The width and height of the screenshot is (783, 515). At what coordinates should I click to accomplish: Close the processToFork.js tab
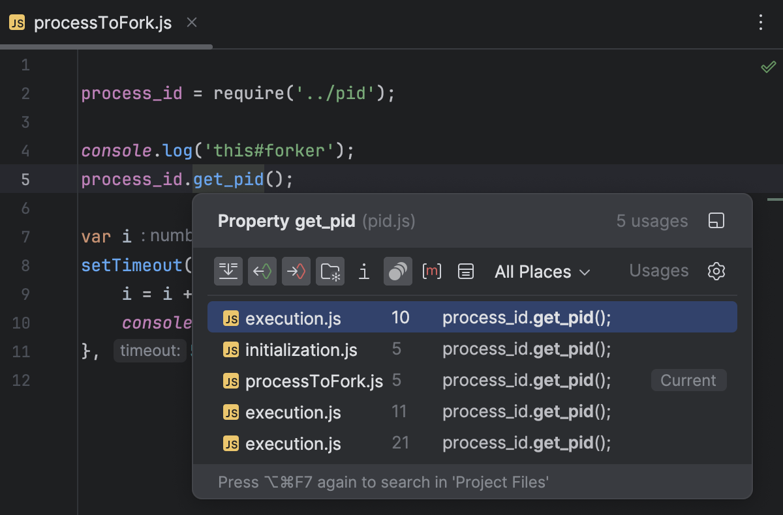pyautogui.click(x=192, y=23)
